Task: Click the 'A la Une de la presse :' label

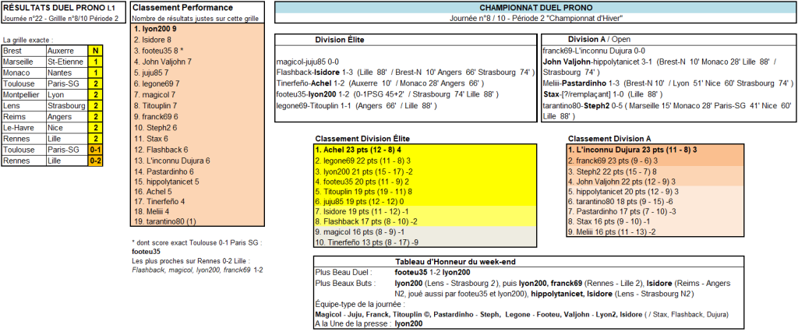Action: [353, 323]
